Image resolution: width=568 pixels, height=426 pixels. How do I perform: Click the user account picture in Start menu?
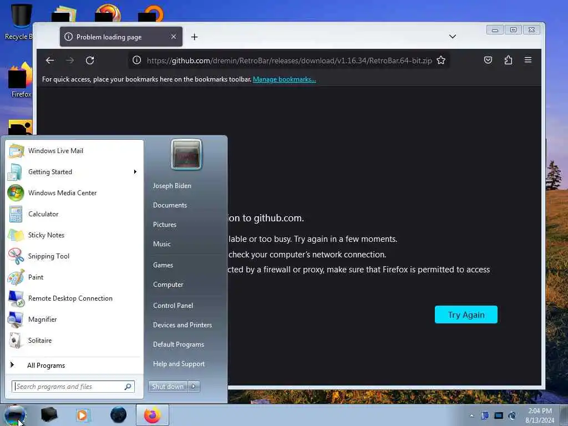(x=186, y=155)
